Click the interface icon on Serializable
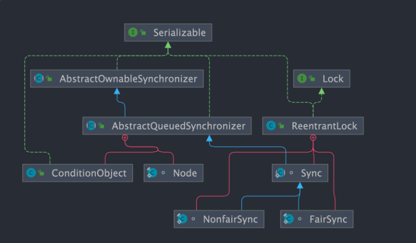Viewport: 416px width, 243px height. pos(133,32)
